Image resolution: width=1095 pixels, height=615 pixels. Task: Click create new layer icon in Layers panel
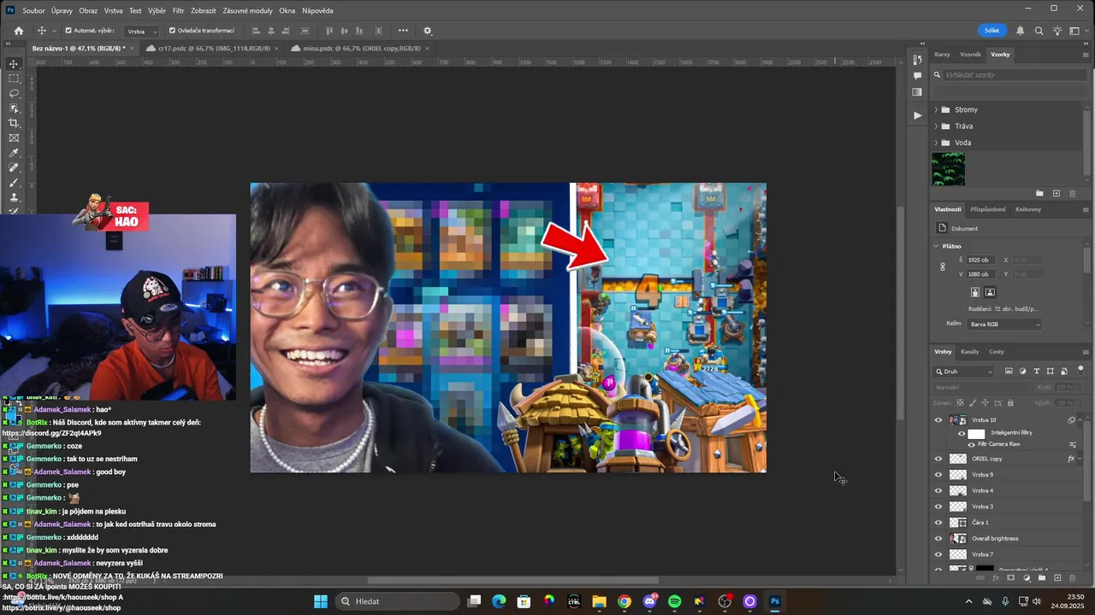pyautogui.click(x=1057, y=578)
